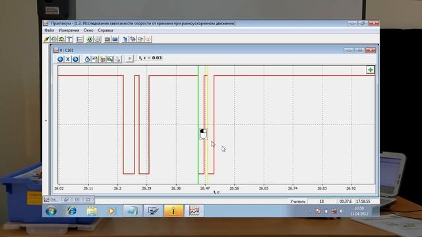Click the volume icon in the system tray
The image size is (422, 237).
341,211
